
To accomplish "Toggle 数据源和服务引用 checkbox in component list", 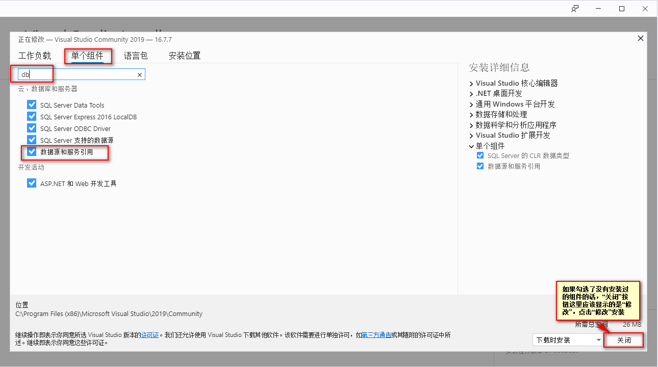I will [x=32, y=151].
